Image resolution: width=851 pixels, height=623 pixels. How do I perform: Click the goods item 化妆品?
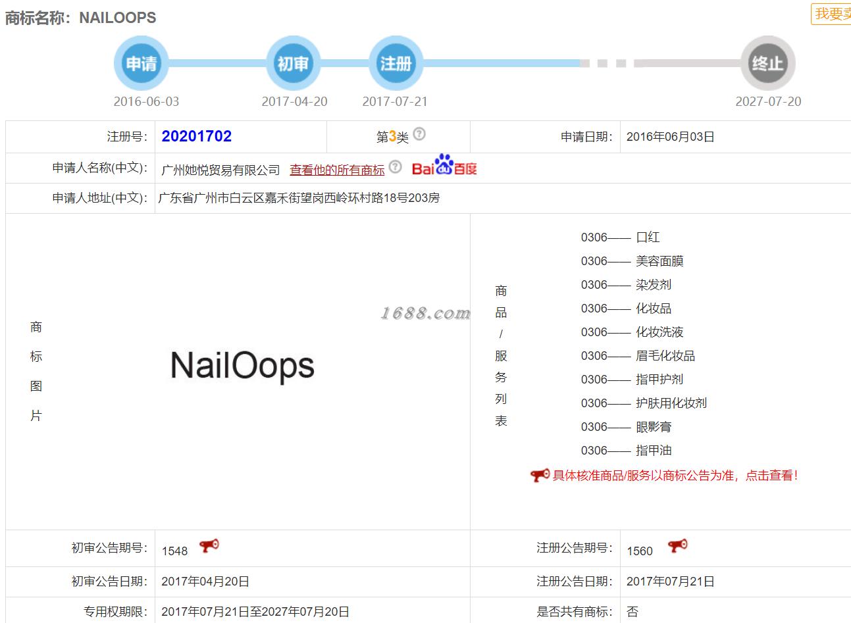(x=654, y=309)
